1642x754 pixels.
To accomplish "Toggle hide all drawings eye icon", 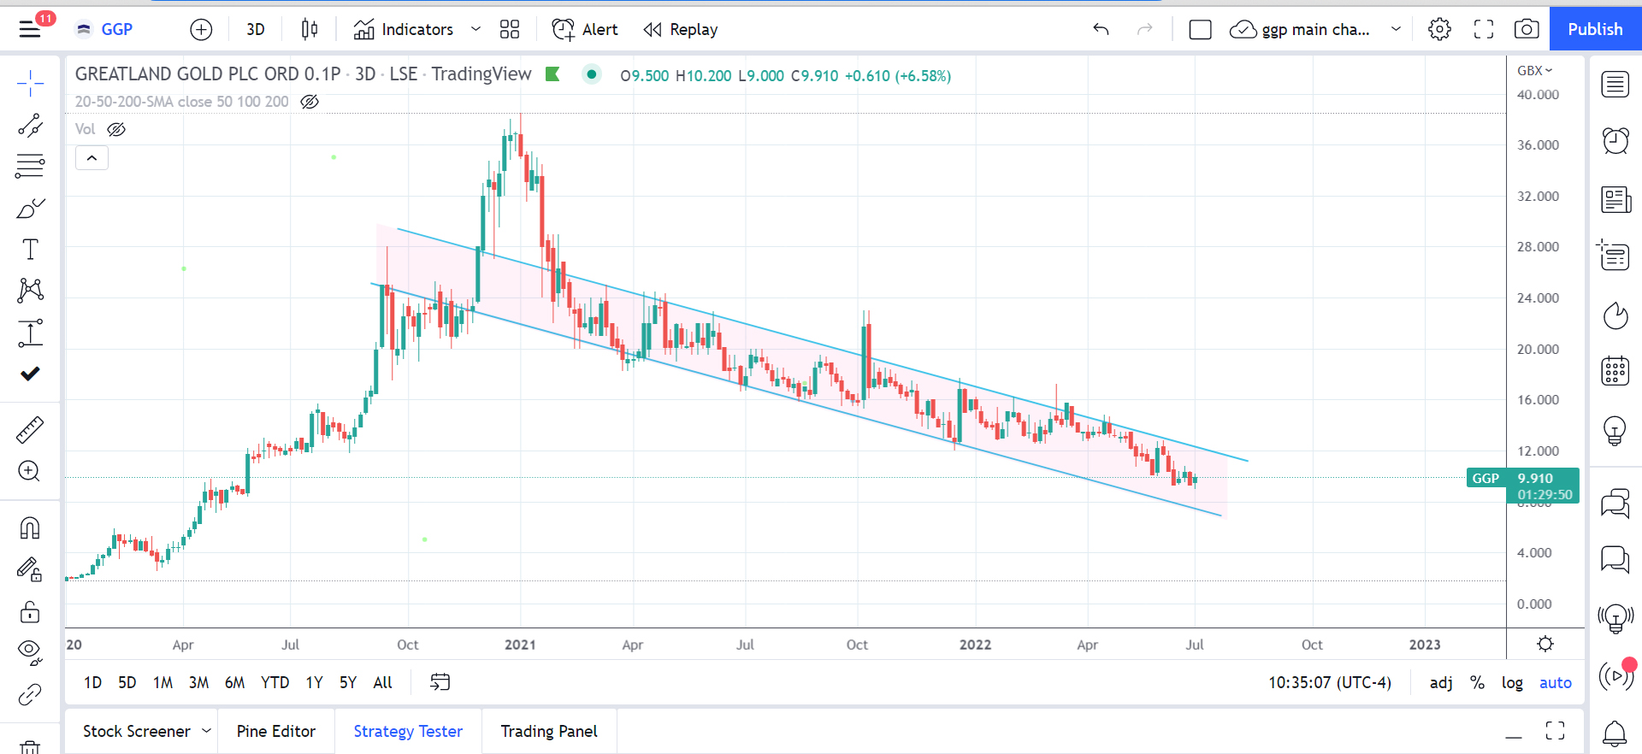I will [x=30, y=652].
